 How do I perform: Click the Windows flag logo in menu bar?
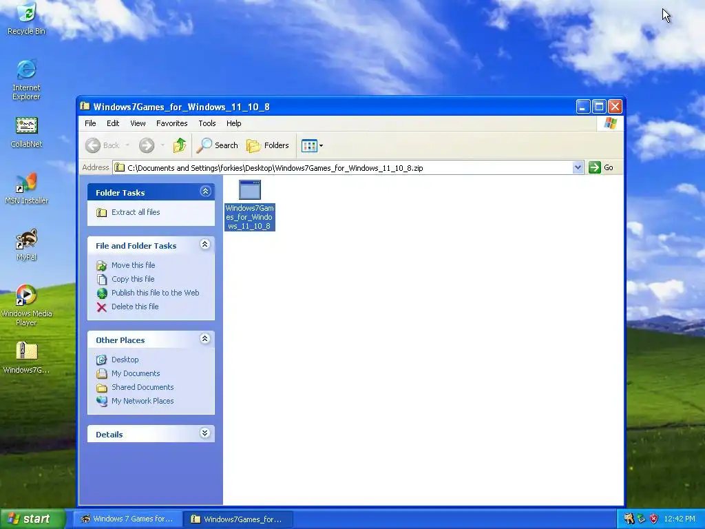610,123
